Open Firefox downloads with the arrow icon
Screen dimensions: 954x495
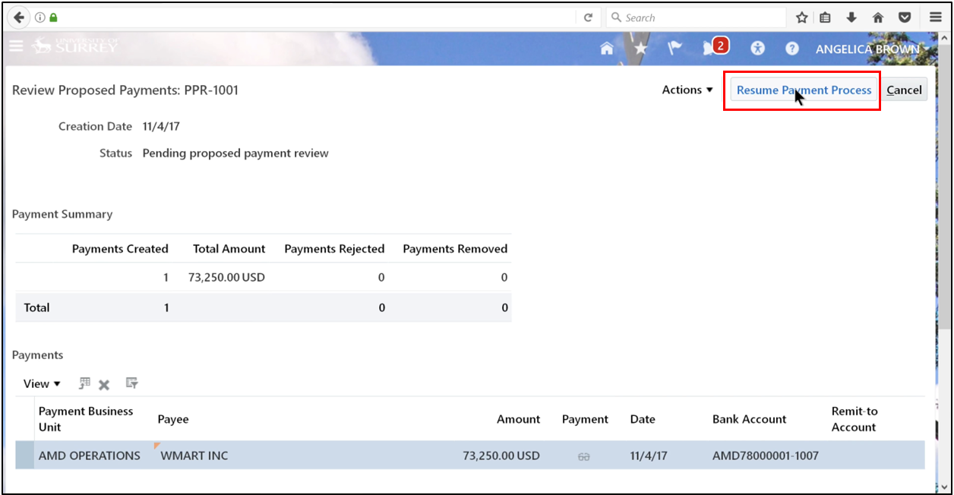[851, 17]
